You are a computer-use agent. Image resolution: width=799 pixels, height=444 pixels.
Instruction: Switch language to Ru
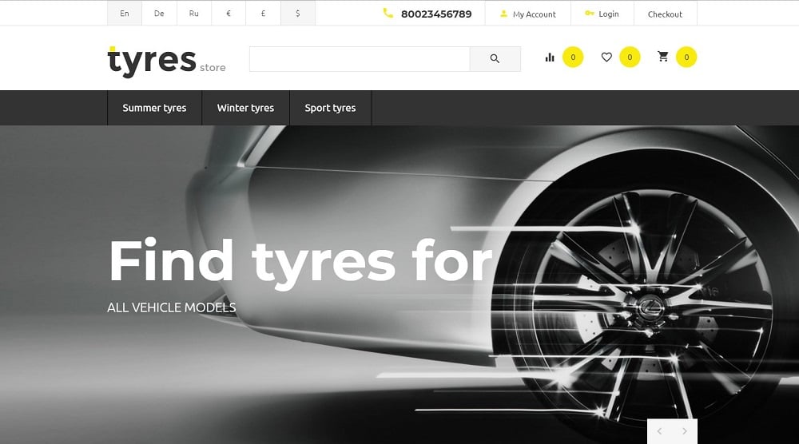pyautogui.click(x=193, y=14)
